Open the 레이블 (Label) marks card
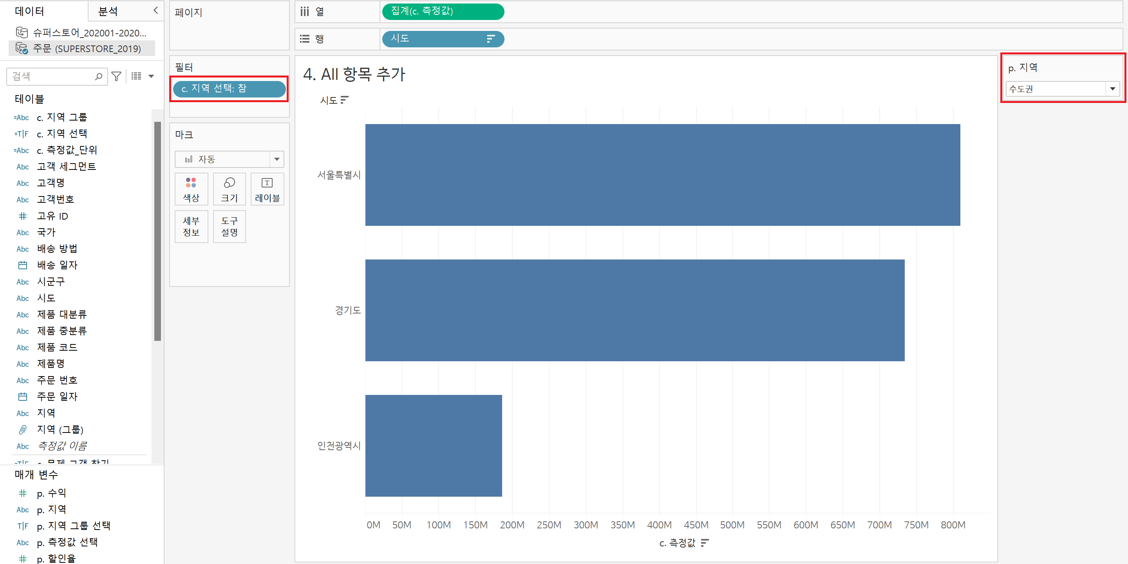Screen dimensions: 1128x564 [267, 189]
